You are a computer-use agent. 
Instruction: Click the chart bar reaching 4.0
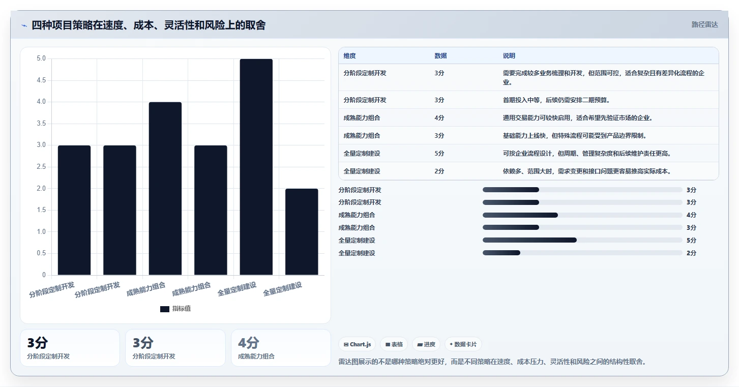(x=165, y=189)
